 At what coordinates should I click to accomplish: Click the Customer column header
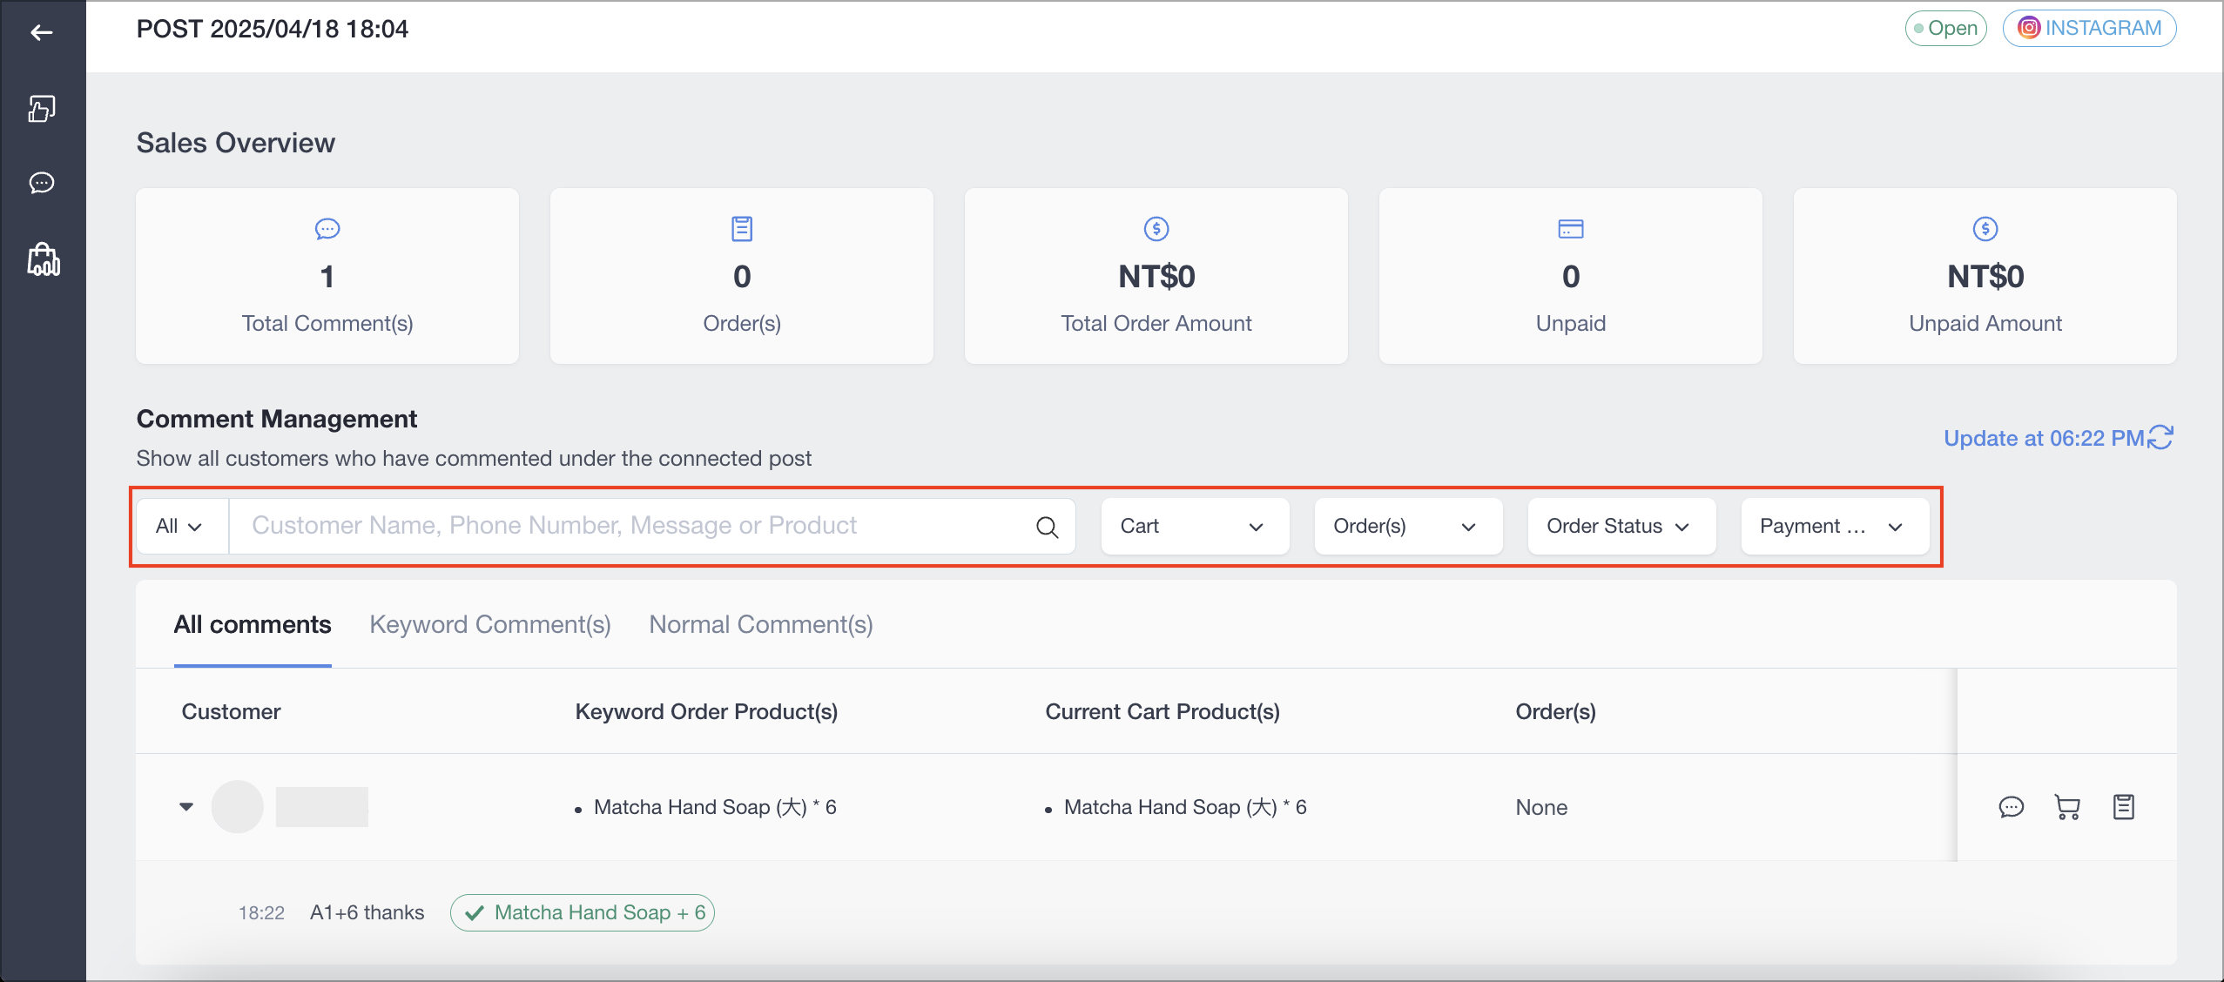[231, 711]
